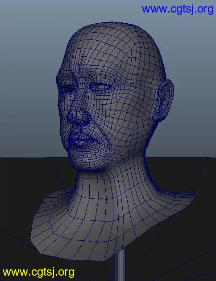216x281 pixels.
Task: Select the half-closed eye nearer the ear
Action: [x=101, y=87]
